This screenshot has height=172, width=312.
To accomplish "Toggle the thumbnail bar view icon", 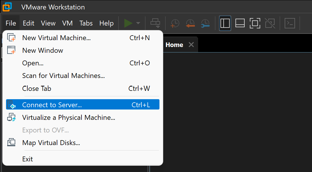I will tap(240, 23).
